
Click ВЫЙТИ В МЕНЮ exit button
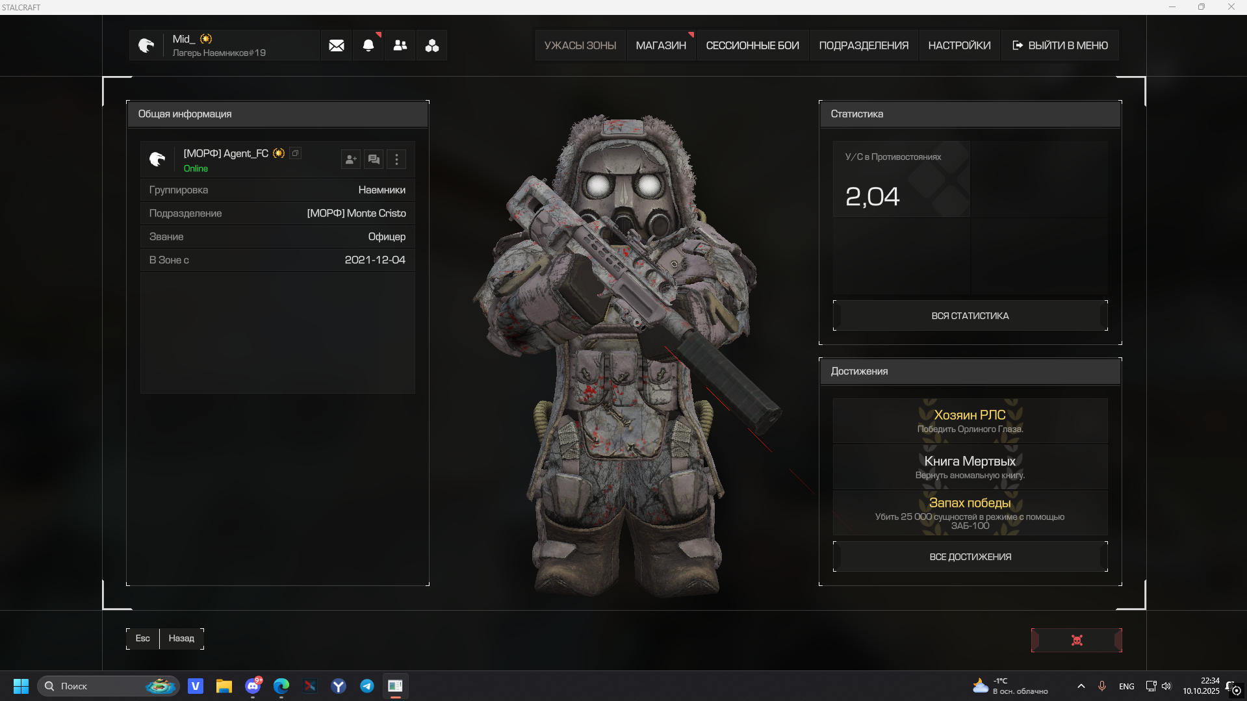1060,45
